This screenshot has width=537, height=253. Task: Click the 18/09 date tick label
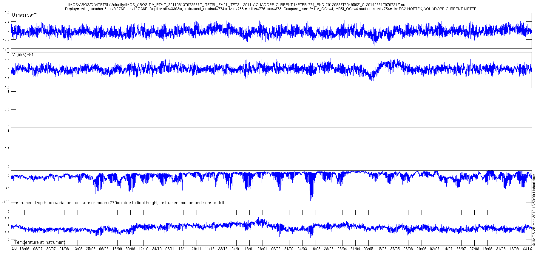pos(117,249)
